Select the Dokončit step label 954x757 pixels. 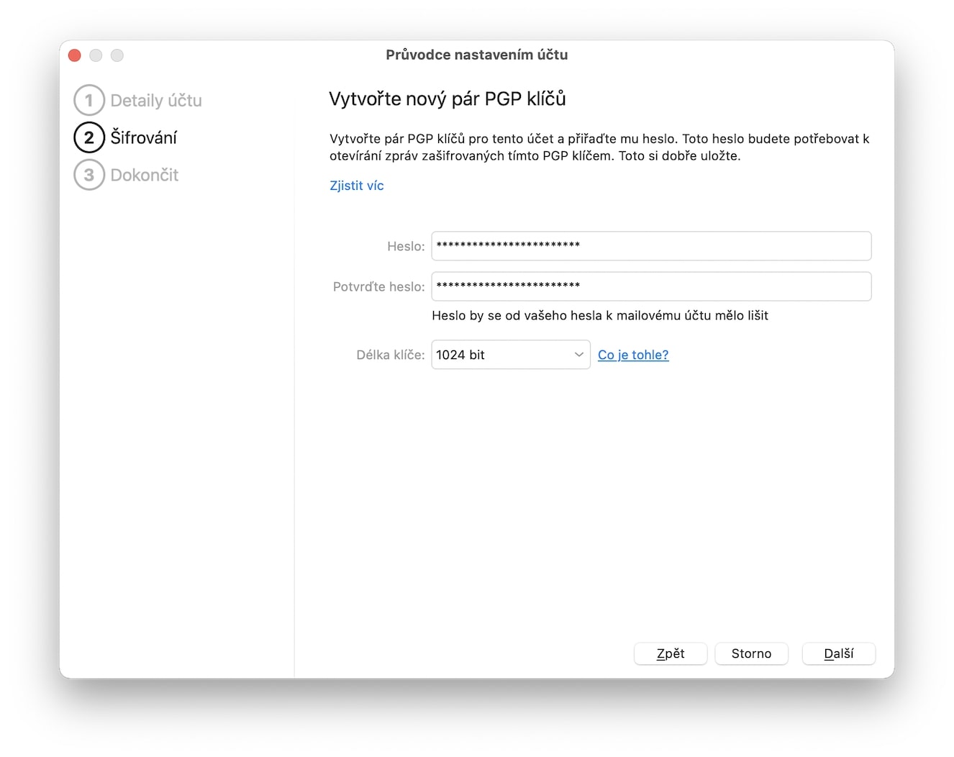tap(145, 175)
